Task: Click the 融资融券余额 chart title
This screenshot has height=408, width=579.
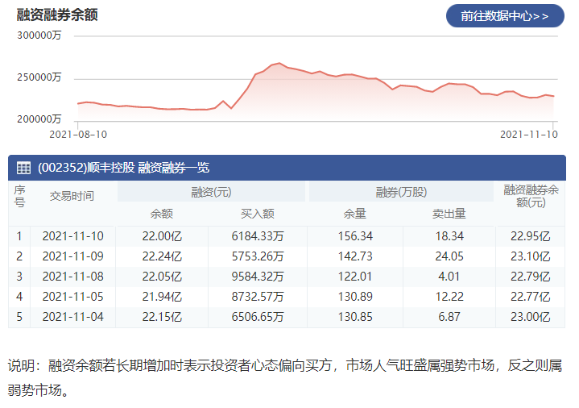Action: click(57, 15)
